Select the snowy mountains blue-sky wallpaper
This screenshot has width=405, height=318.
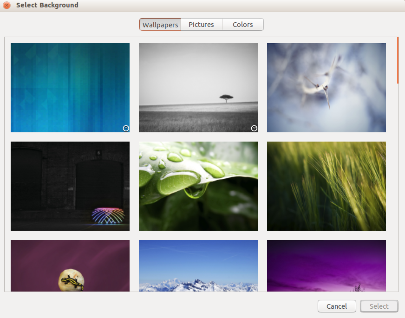click(x=198, y=266)
